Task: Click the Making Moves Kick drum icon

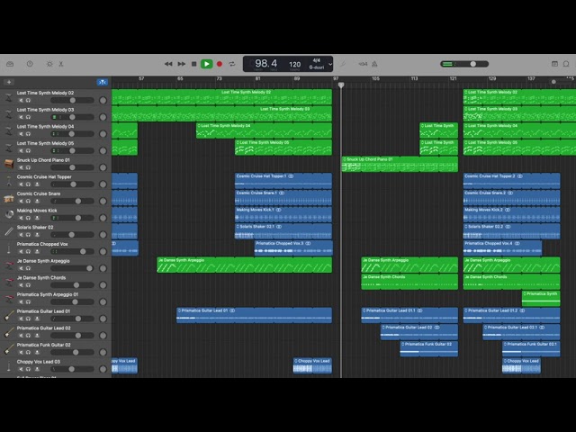Action: (9, 214)
